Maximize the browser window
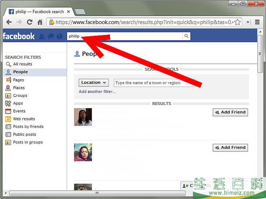 243,4
